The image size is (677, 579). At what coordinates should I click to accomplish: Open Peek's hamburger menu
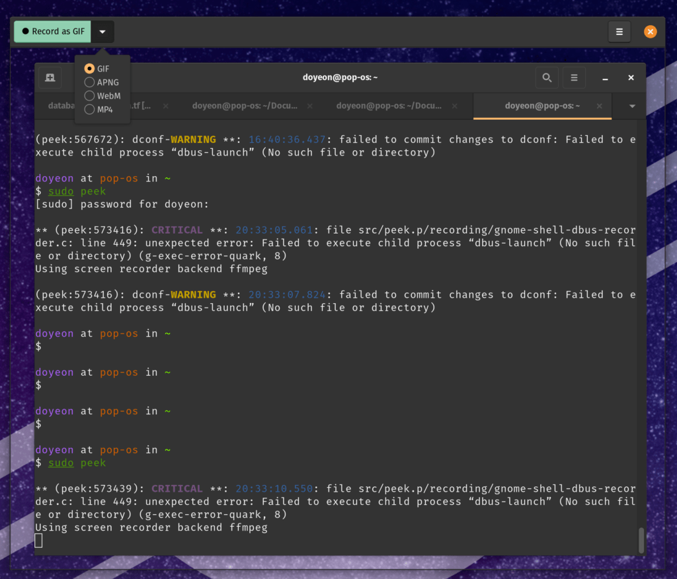click(619, 32)
